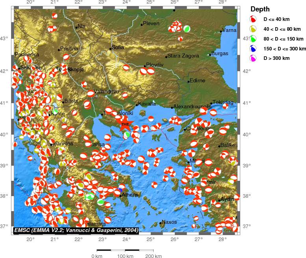The image size is (306, 258).
Task: Click the 41° latitude label on the right axis
Action: tap(247, 103)
